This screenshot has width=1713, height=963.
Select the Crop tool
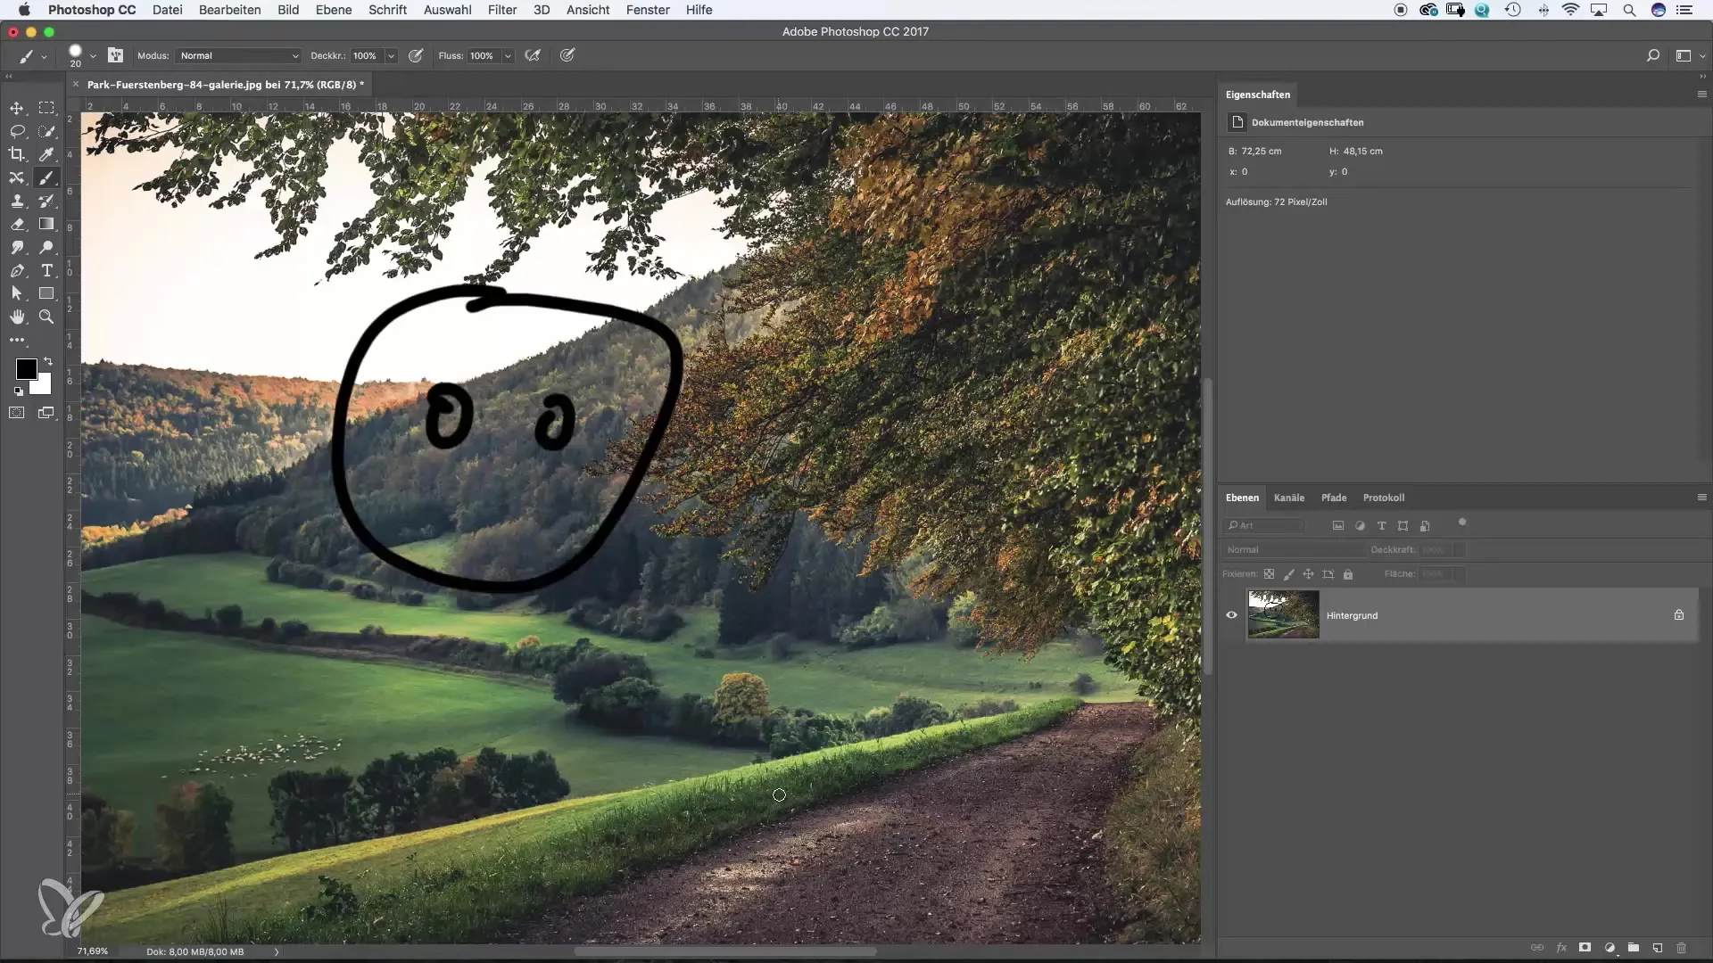pyautogui.click(x=16, y=154)
